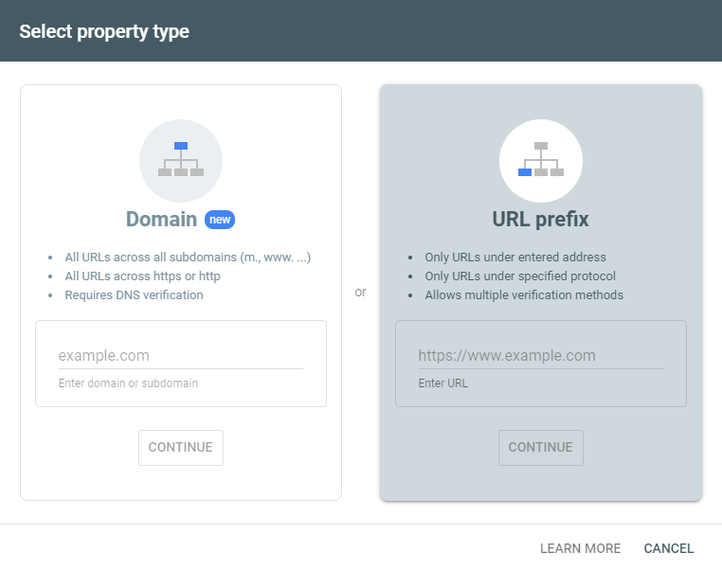Click the "Select property type" dialog title
This screenshot has width=722, height=570.
point(104,32)
